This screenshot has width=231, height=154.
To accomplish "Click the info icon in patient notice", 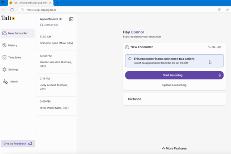I will (130, 59).
